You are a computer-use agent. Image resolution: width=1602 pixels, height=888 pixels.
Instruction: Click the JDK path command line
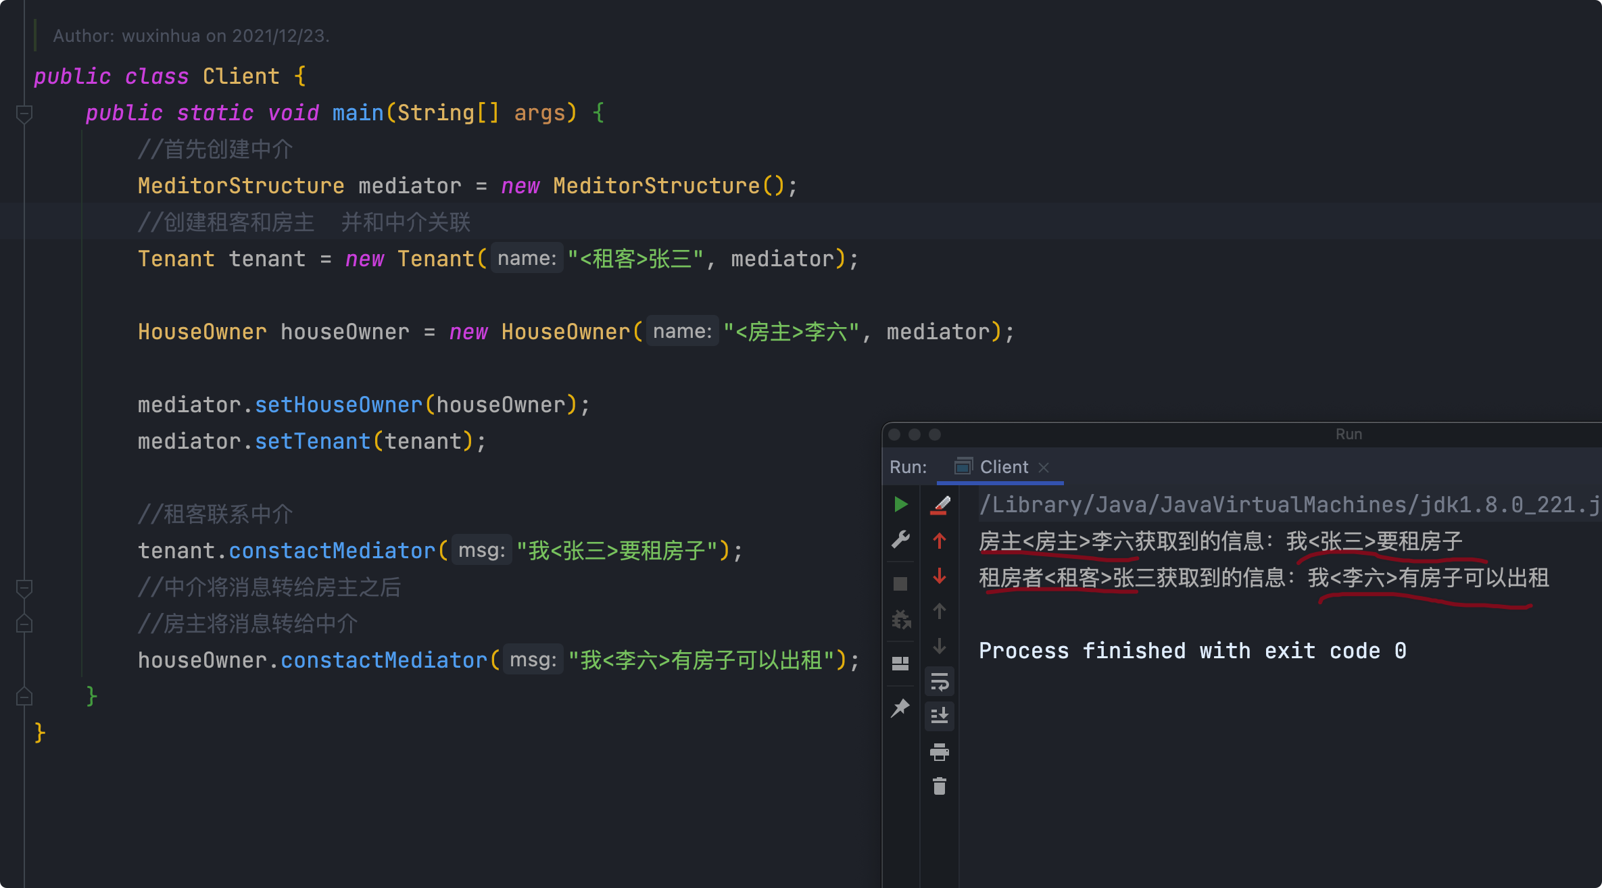(1284, 505)
